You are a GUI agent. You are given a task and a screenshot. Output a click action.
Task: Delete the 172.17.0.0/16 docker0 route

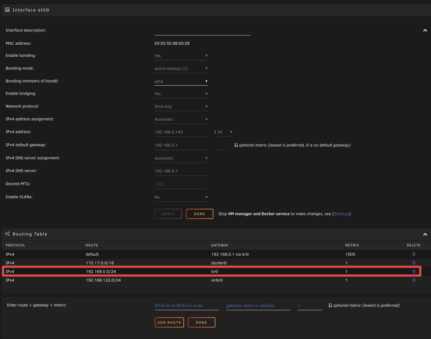pyautogui.click(x=414, y=263)
